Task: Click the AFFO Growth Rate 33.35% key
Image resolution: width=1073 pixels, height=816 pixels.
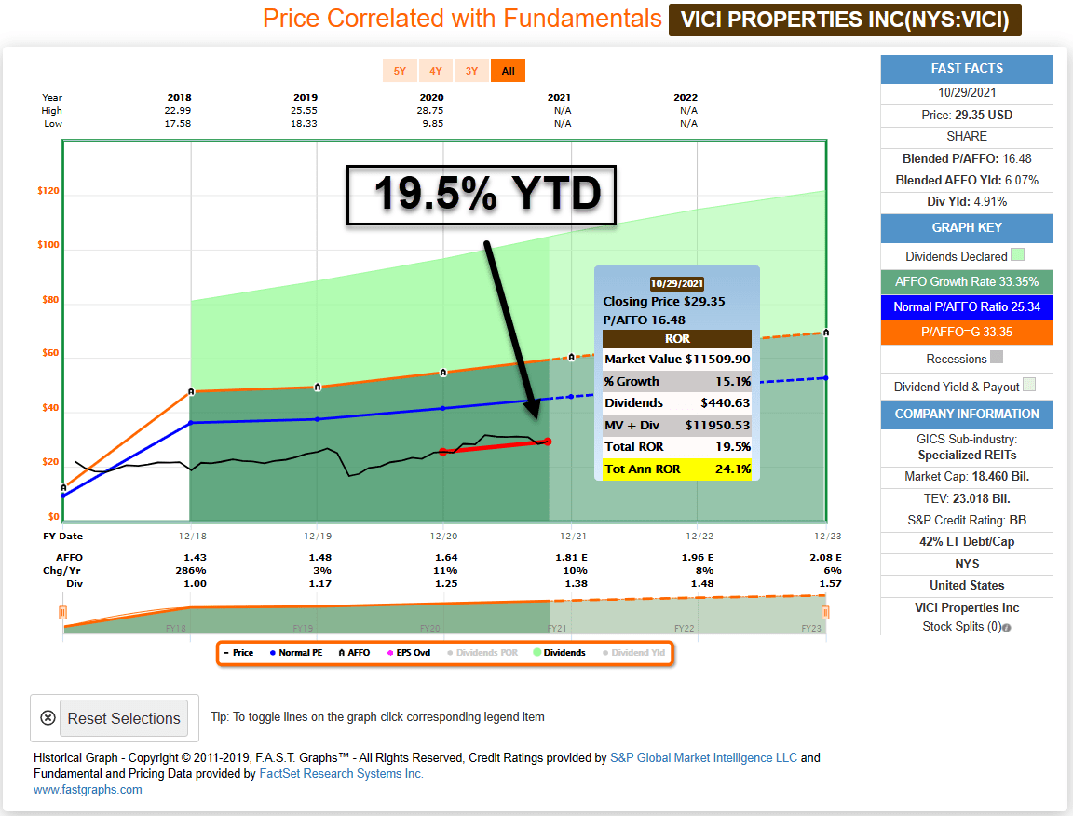Action: pyautogui.click(x=966, y=281)
